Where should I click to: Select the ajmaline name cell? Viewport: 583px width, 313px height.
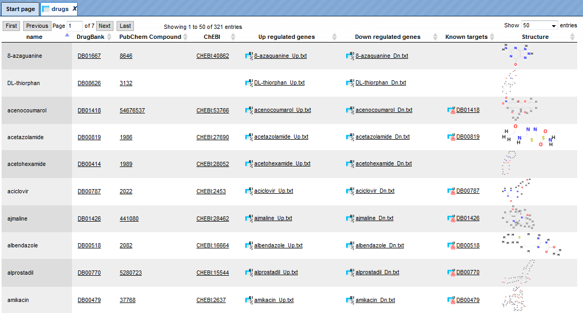(x=37, y=218)
